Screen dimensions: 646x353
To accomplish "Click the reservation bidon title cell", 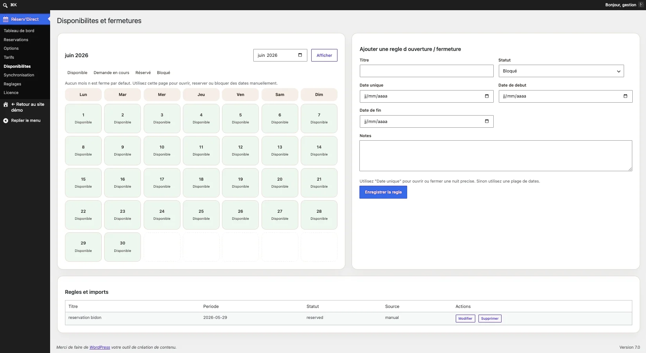I will (85, 318).
